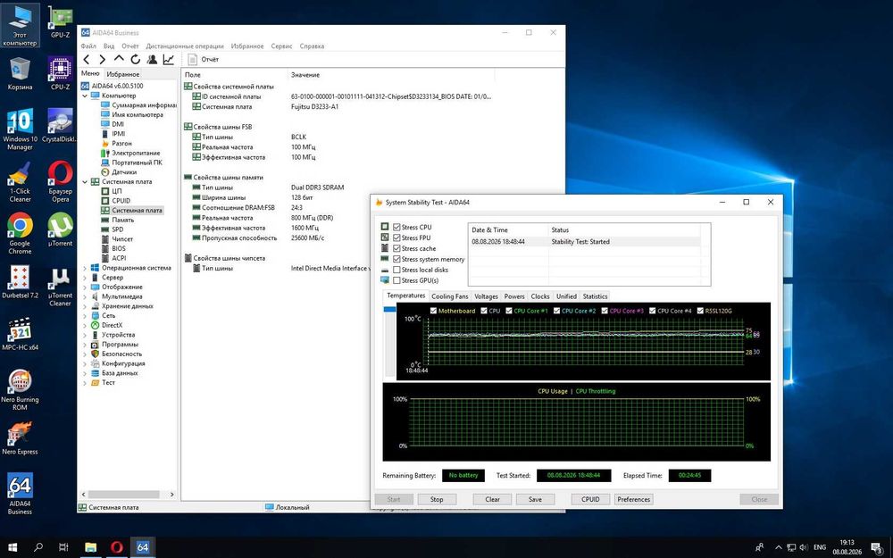Open the Справка menu
Viewport: 893px width, 558px height.
coord(312,46)
